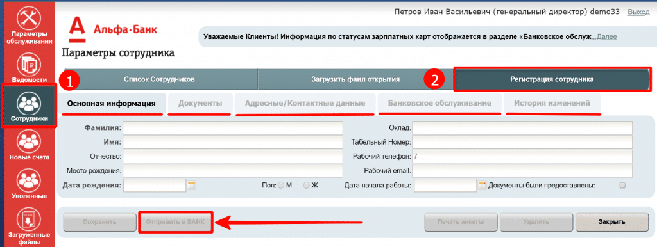Image resolution: width=657 pixels, height=247 pixels.
Task: Open calendar picker for Дата рождения
Action: pos(192,185)
